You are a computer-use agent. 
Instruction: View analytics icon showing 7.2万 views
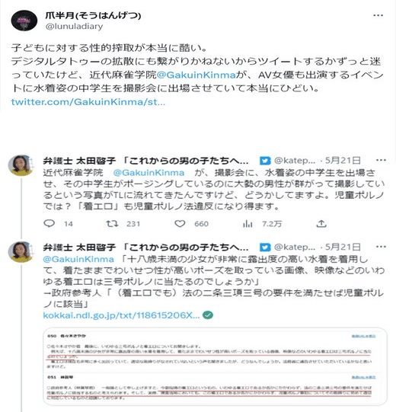(x=248, y=224)
